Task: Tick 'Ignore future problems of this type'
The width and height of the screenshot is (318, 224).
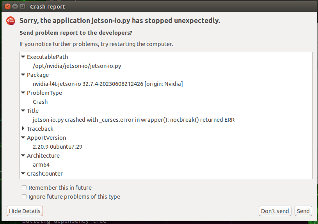Action: tap(25, 197)
